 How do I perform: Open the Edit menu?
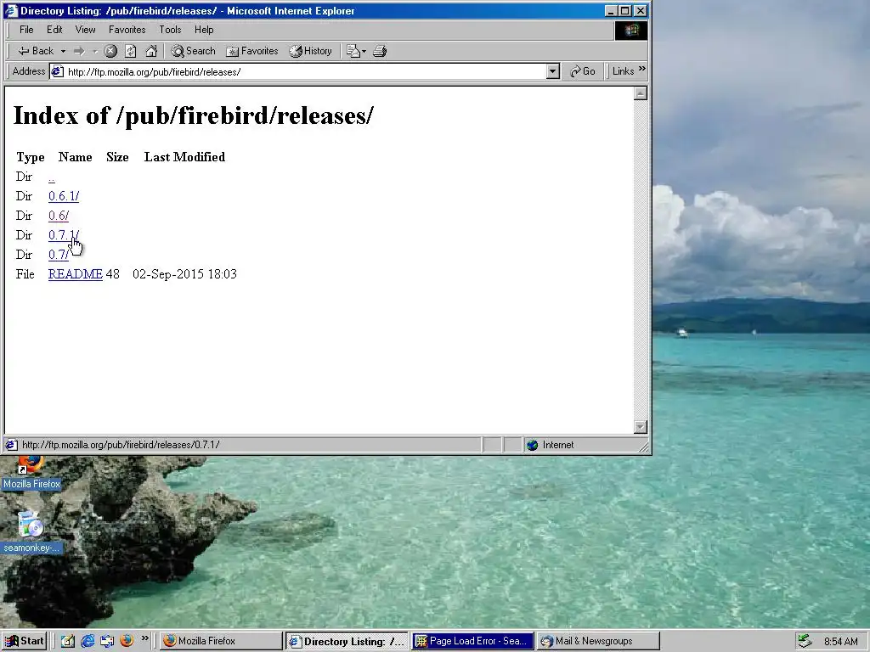pyautogui.click(x=54, y=30)
